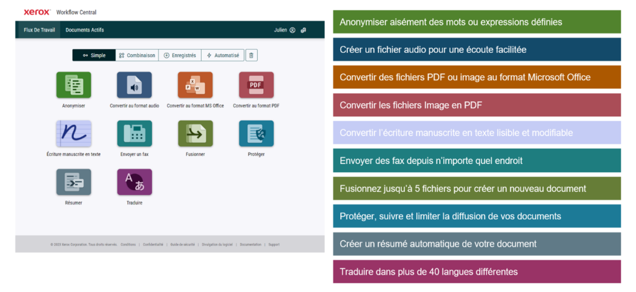Click the trash bin icon button
The width and height of the screenshot is (636, 292).
coord(251,55)
